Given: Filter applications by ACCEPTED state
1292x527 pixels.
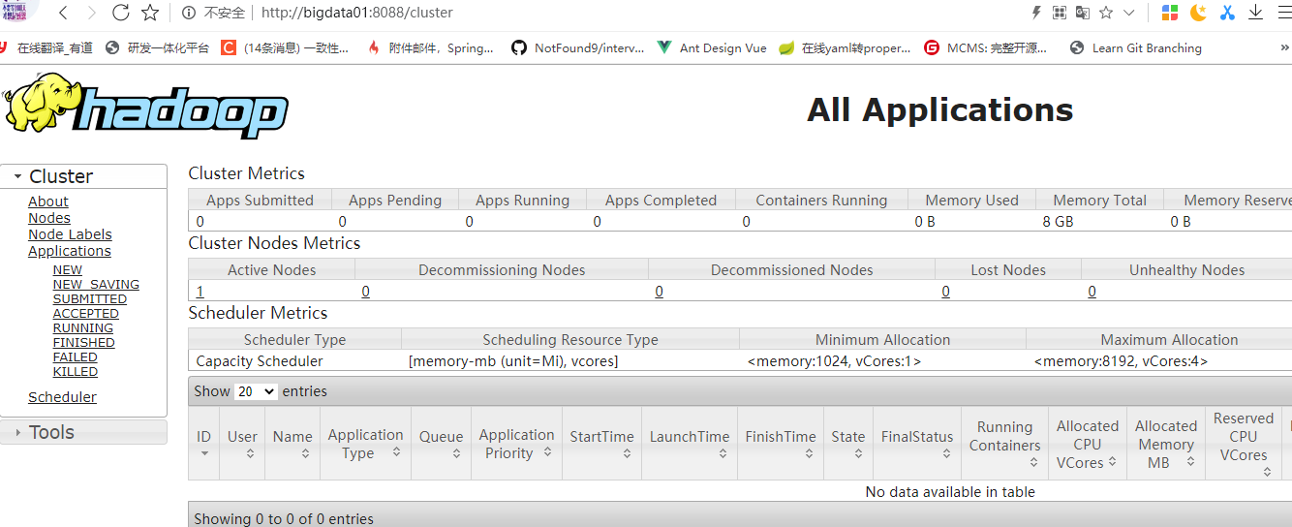Looking at the screenshot, I should point(86,314).
